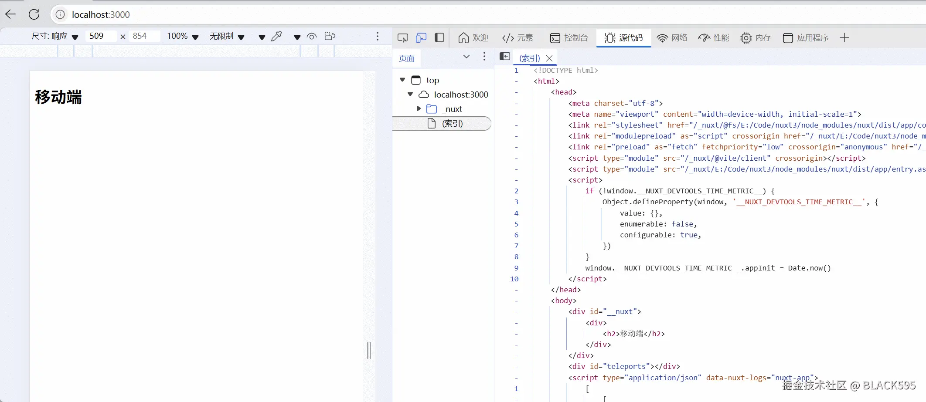Viewport: 926px width, 402px height.
Task: Collapse the top tree node
Action: coord(402,80)
